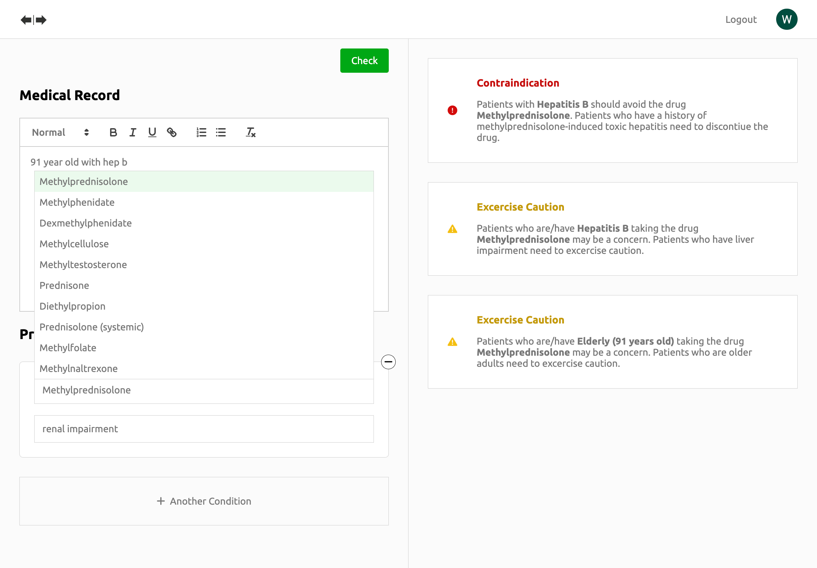Screen dimensions: 817x568
Task: Click the back/forward arrows icon
Action: click(34, 20)
